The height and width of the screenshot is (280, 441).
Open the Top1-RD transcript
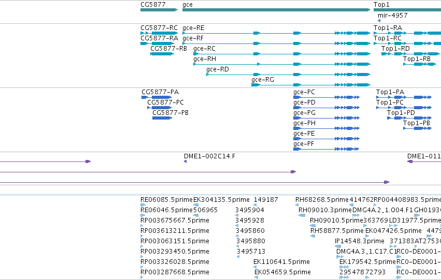[x=410, y=54]
